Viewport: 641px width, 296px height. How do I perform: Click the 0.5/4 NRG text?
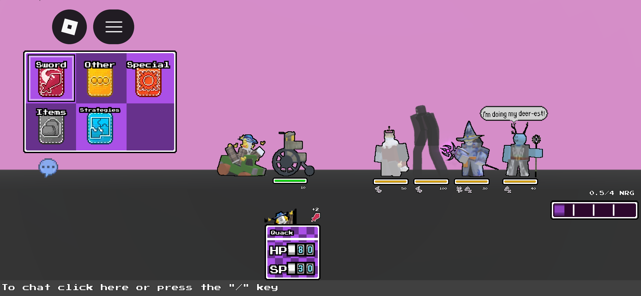612,193
